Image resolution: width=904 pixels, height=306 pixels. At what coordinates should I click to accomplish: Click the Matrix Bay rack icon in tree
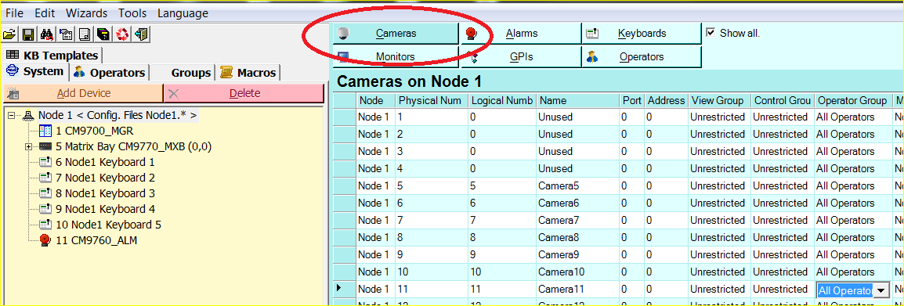[x=45, y=147]
